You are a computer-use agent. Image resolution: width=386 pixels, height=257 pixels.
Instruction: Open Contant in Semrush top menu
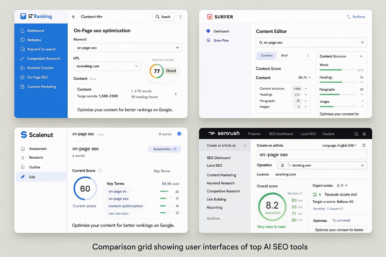coord(328,134)
